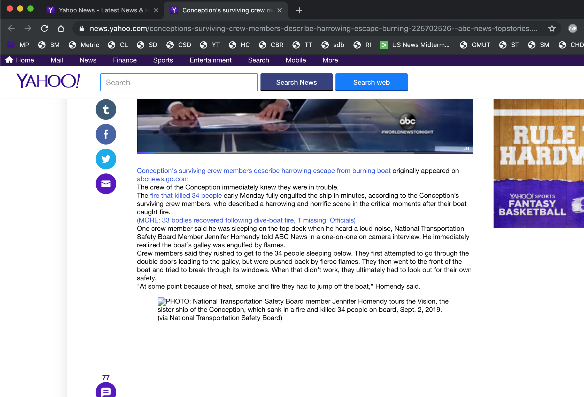Screen dimensions: 584x397
Task: Open the SD bookmark
Action: [147, 45]
